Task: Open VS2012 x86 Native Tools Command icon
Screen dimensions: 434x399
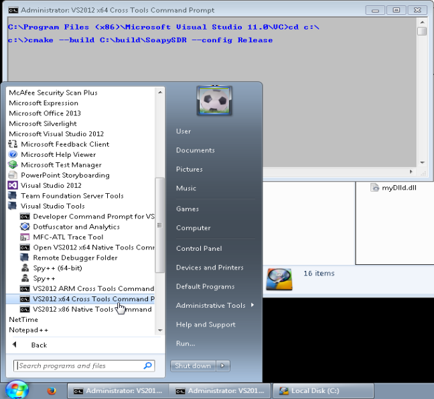Action: pyautogui.click(x=25, y=309)
